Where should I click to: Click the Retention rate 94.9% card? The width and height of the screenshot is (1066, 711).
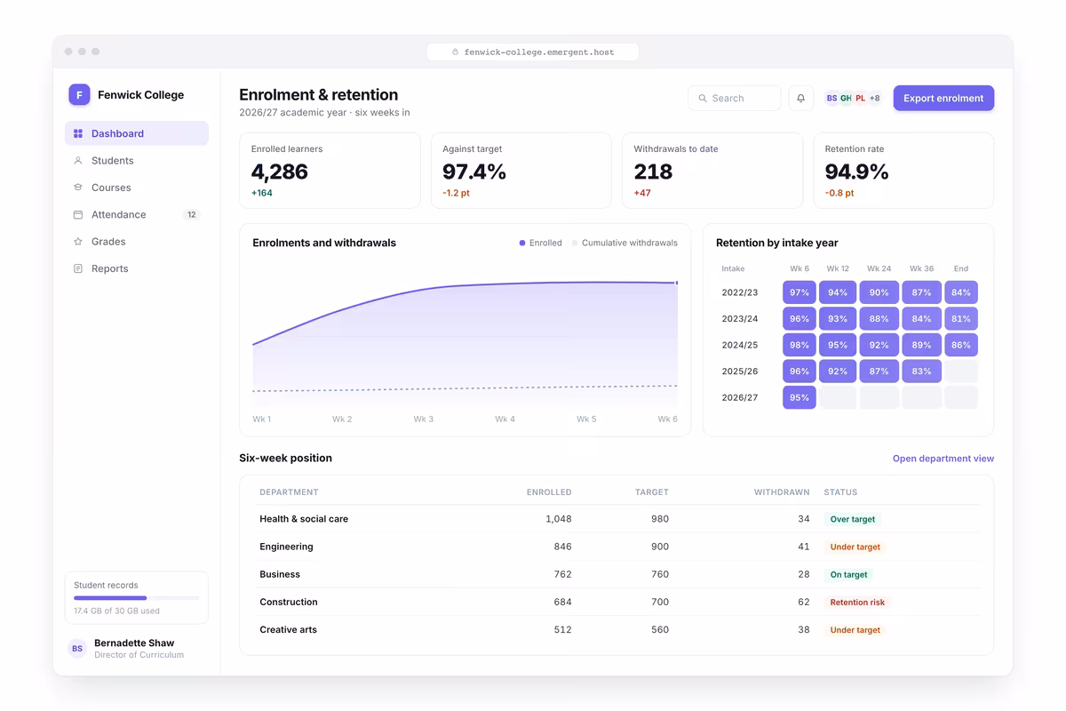(903, 171)
